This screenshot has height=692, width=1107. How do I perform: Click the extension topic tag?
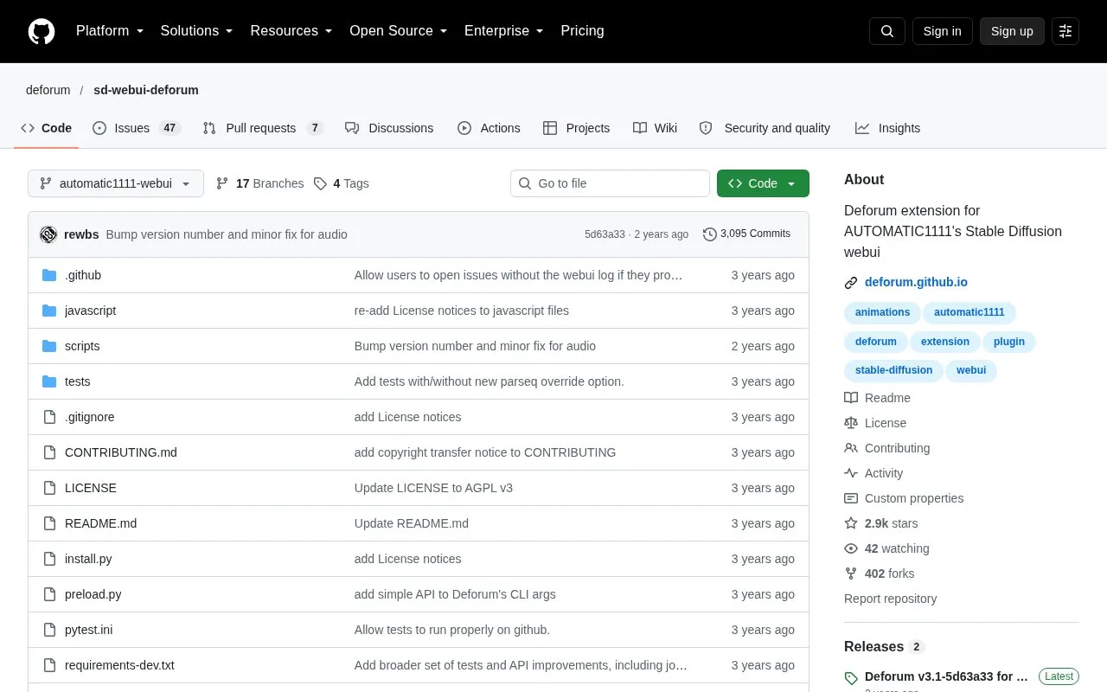(x=944, y=342)
